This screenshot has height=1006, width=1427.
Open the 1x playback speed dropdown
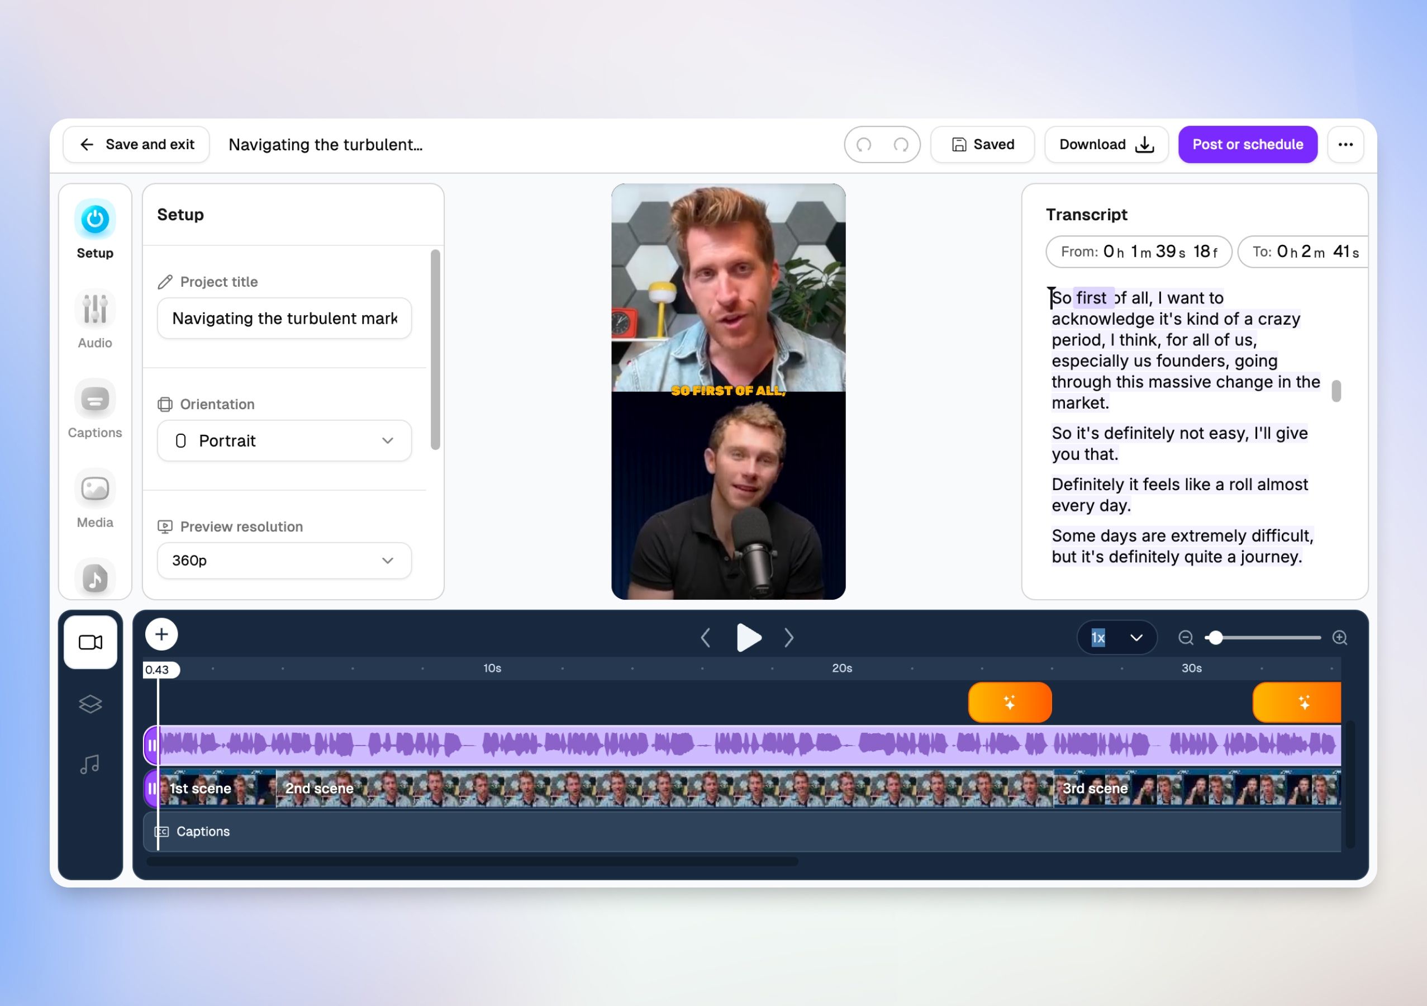[x=1117, y=637]
